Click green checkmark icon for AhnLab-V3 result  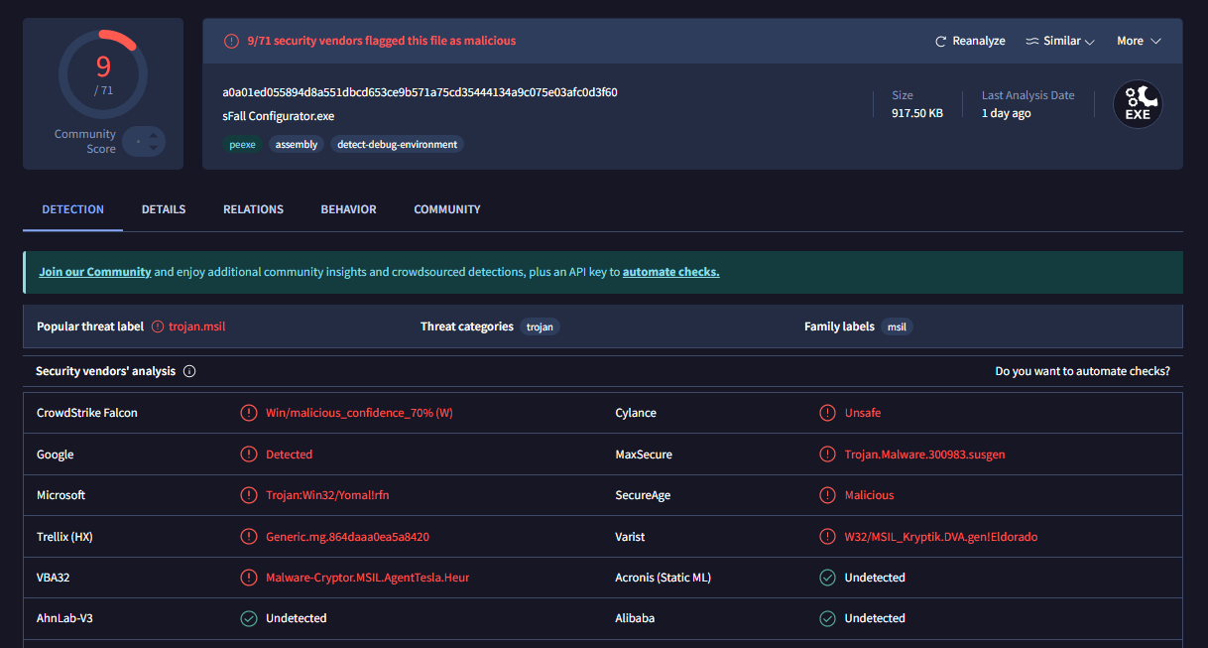[249, 618]
